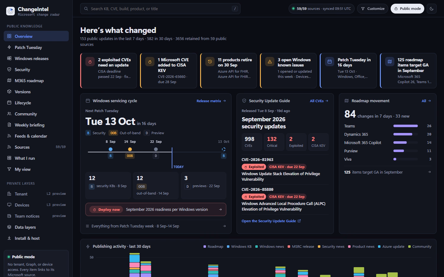Toggle Public mode button in header
Image resolution: width=444 pixels, height=277 pixels.
(407, 9)
